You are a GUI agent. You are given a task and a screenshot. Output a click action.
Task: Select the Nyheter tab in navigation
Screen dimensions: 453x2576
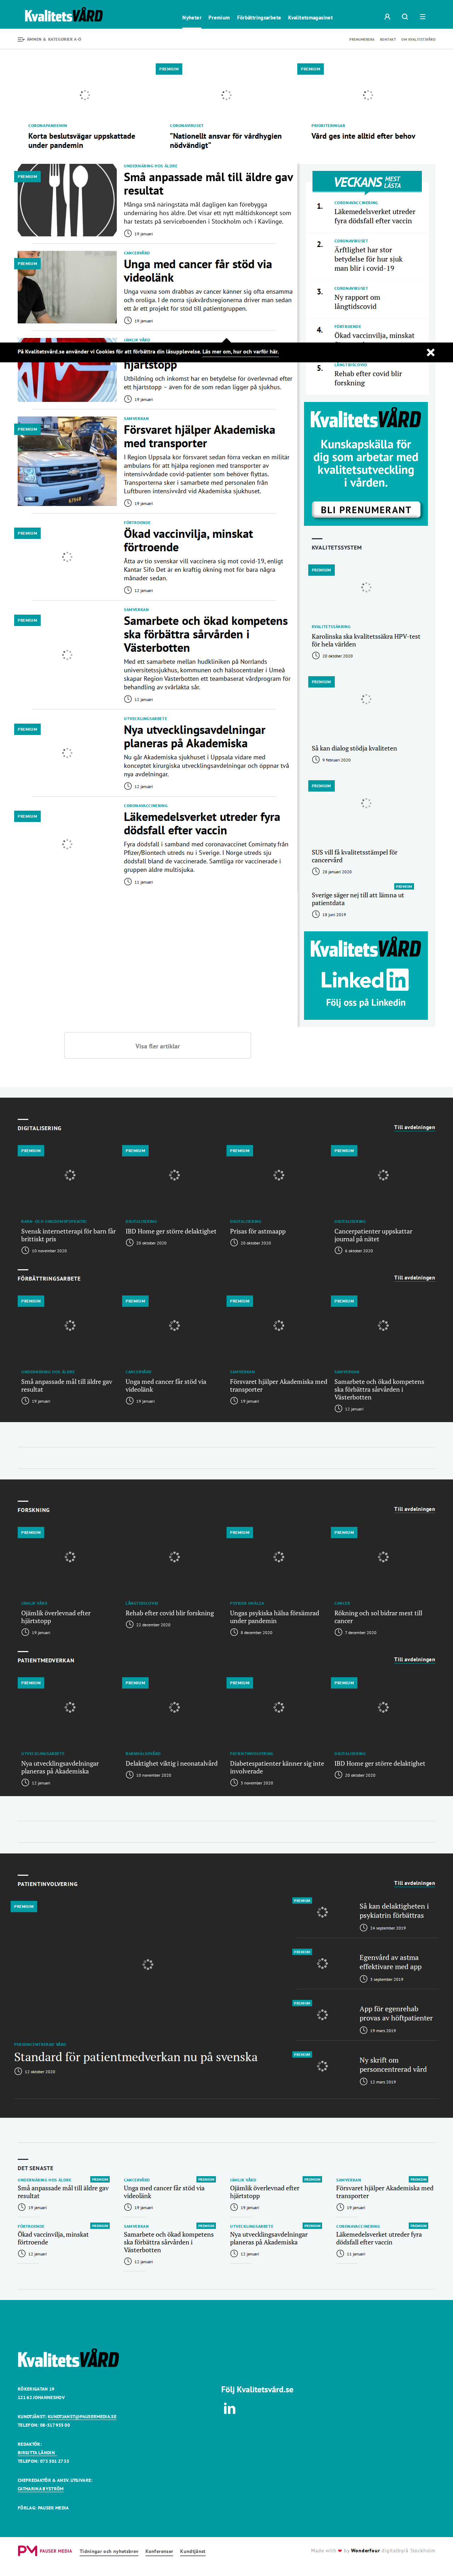[x=192, y=17]
